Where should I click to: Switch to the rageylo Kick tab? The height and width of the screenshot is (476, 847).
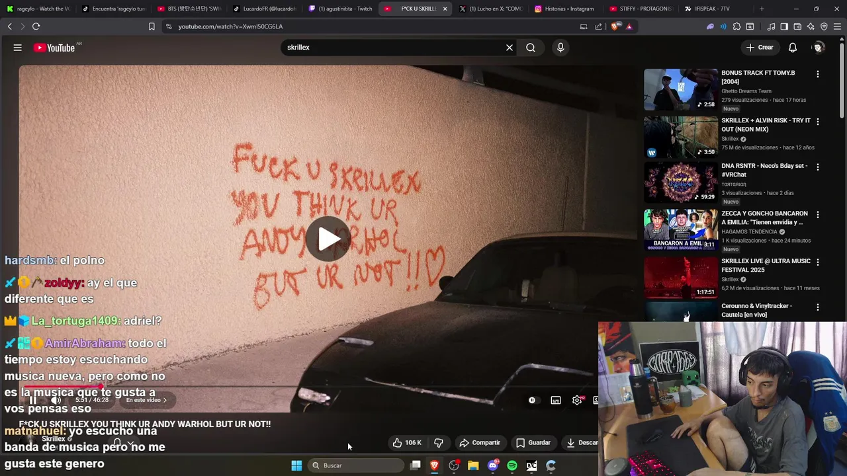click(x=38, y=9)
